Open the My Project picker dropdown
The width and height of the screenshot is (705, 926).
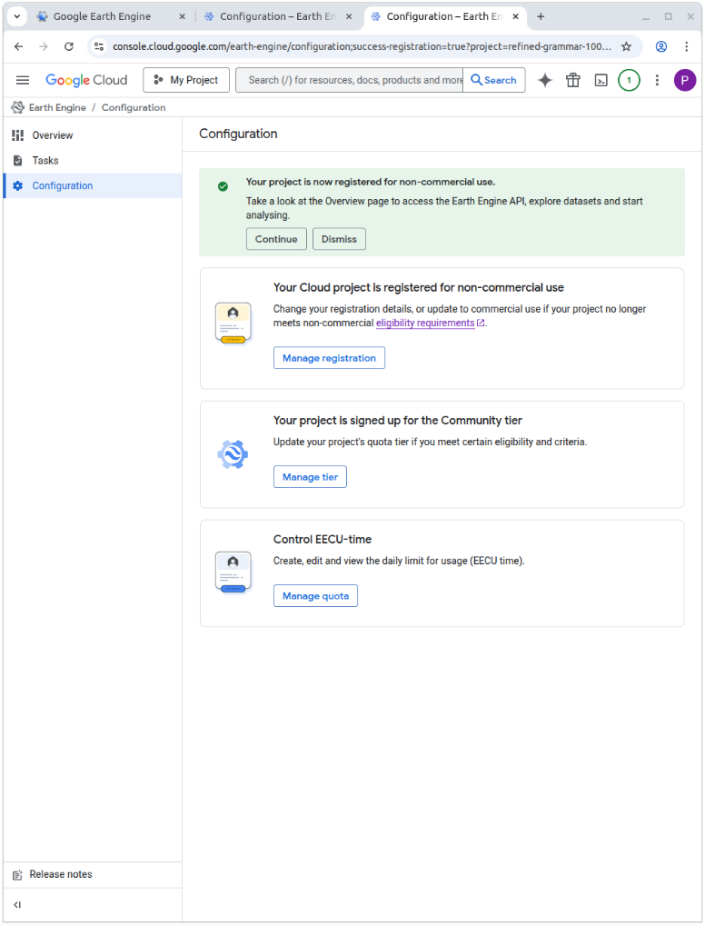click(186, 80)
